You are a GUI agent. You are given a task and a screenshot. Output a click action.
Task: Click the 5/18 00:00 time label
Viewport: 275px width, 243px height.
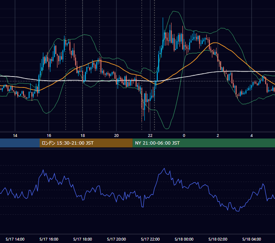(x=184, y=239)
